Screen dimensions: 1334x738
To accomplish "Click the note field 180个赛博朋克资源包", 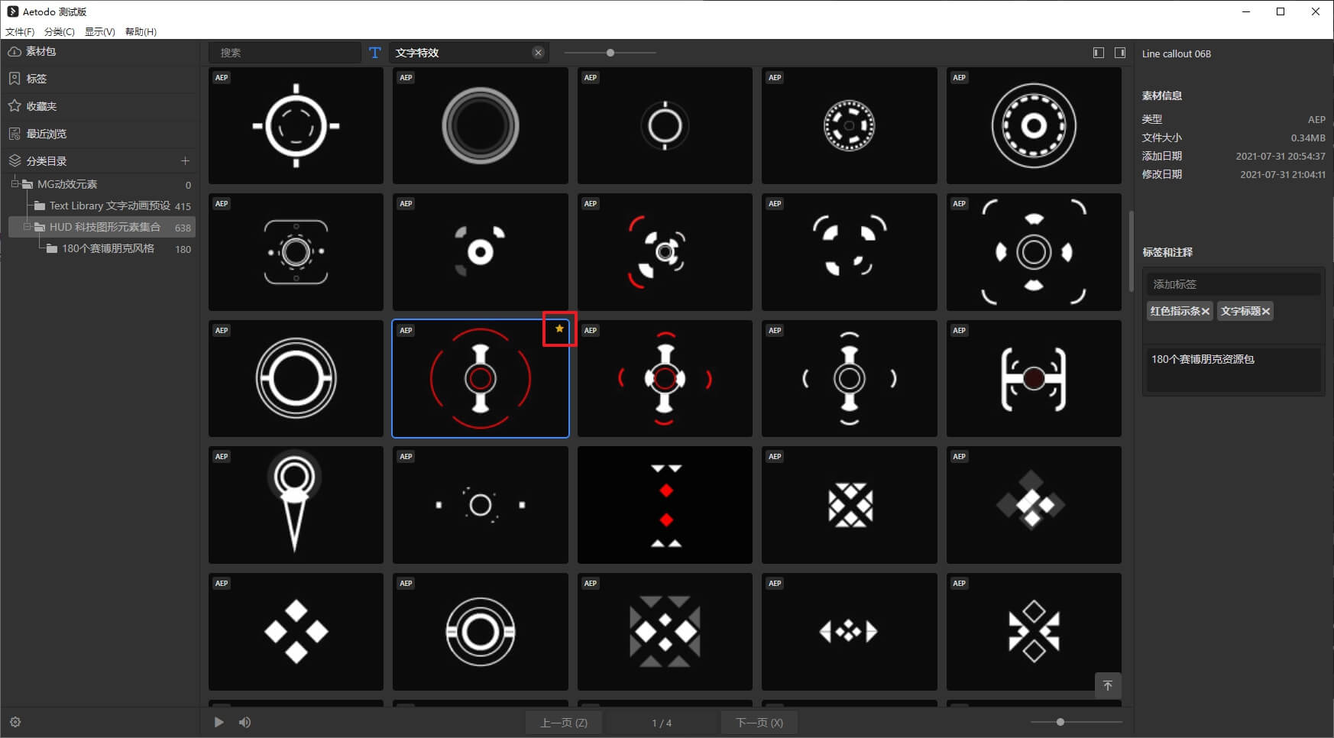I will point(1234,370).
